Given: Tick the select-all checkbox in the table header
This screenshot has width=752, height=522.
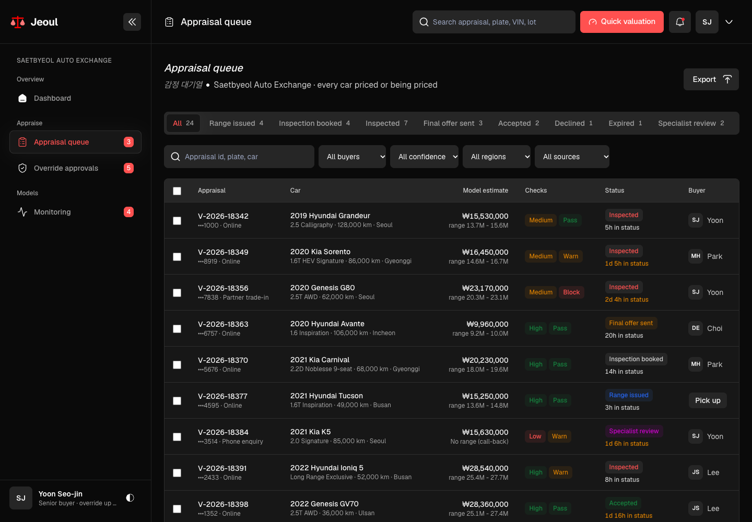Looking at the screenshot, I should [177, 191].
